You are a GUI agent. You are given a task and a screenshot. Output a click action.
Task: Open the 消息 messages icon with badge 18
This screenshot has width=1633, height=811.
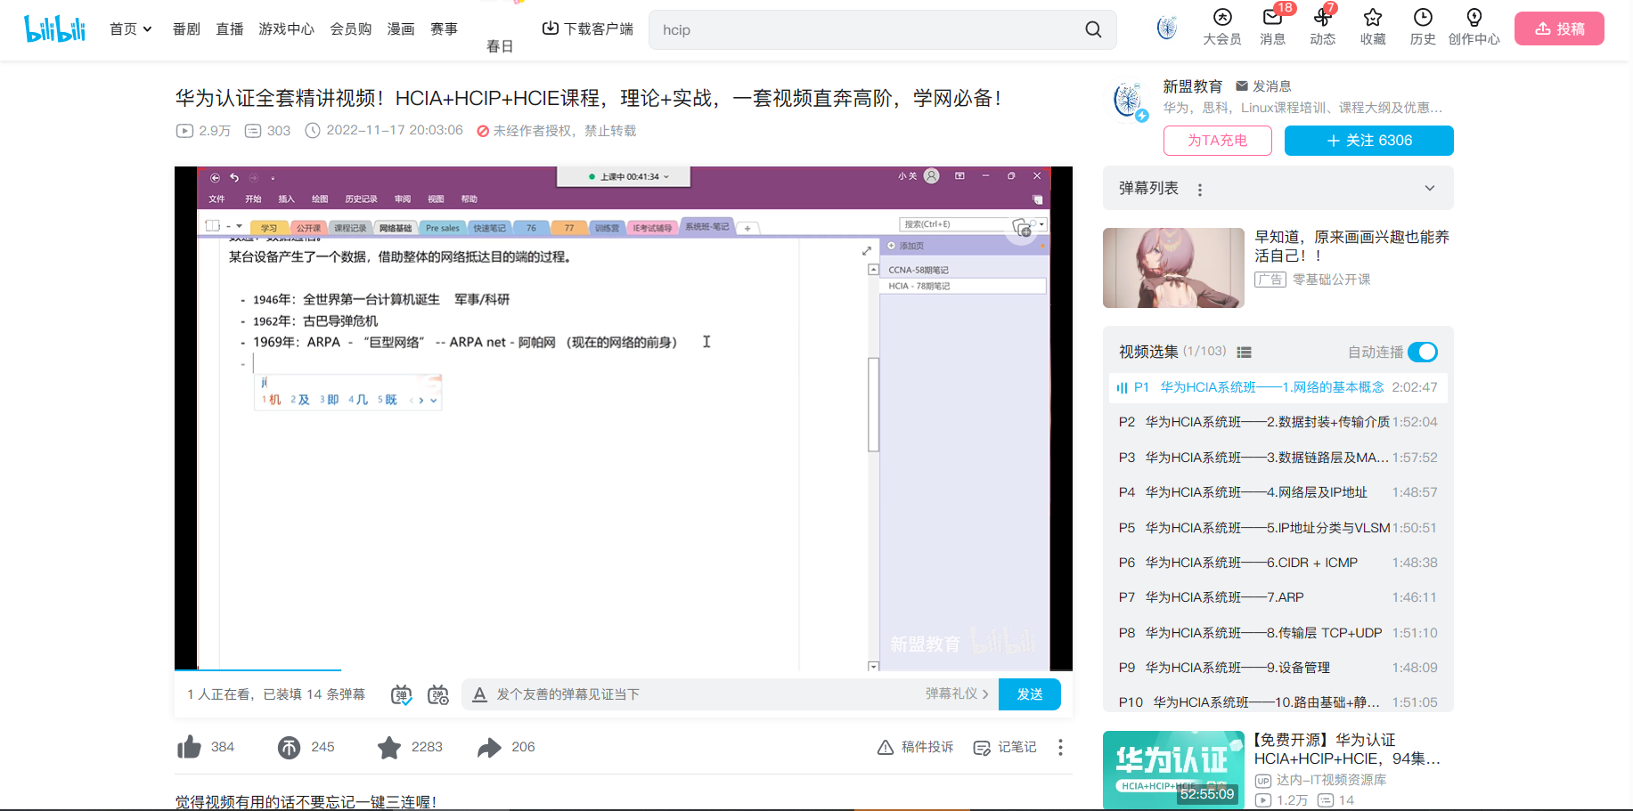click(1272, 28)
